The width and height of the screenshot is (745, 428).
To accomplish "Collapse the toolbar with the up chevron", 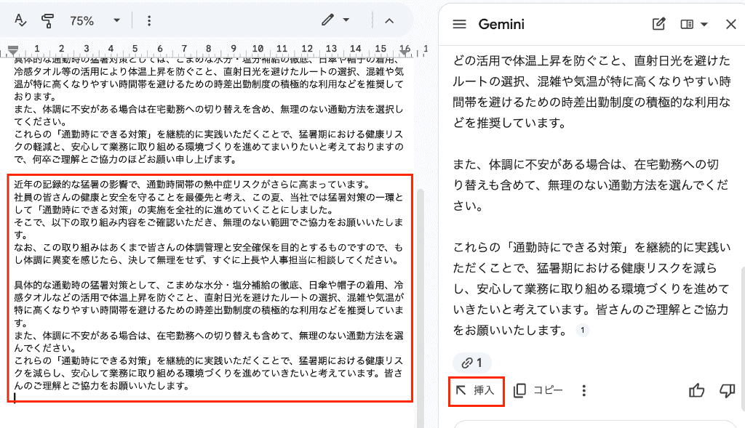I will click(389, 21).
